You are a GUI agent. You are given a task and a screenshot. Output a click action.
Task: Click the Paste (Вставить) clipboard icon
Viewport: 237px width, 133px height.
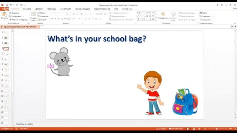tap(4, 14)
